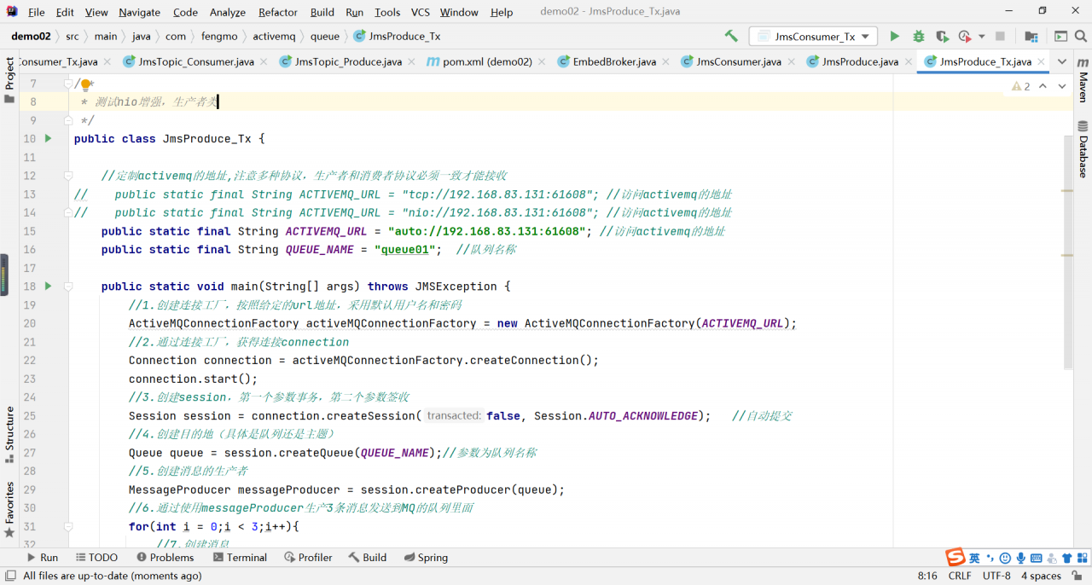Click the cursor position 8:16 in status bar
Image resolution: width=1092 pixels, height=585 pixels.
tap(927, 576)
